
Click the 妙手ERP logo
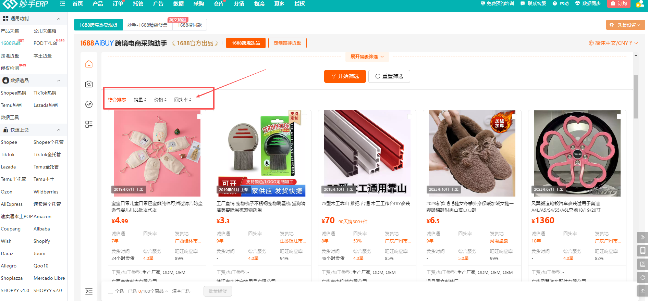[25, 4]
